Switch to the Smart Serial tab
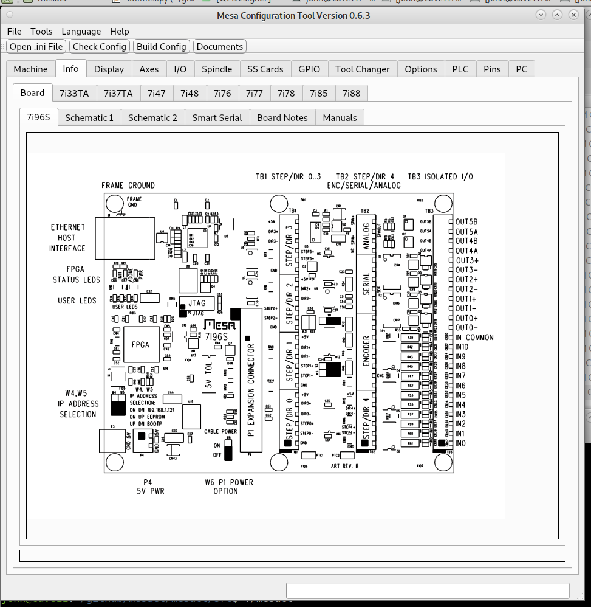Viewport: 591px width, 607px height. pos(217,117)
